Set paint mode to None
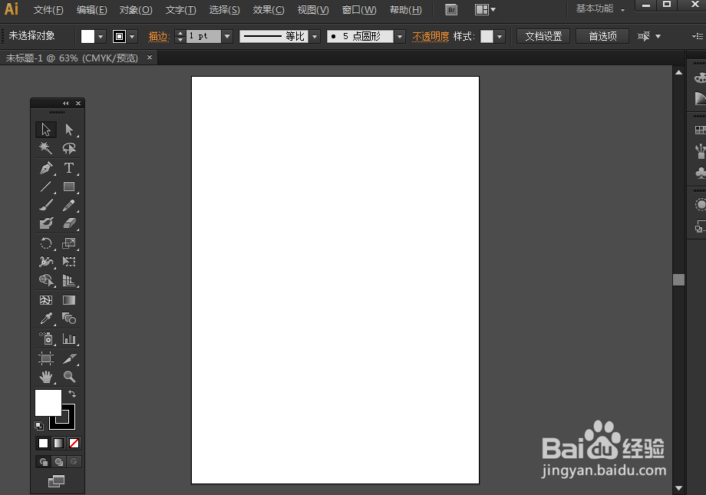706x495 pixels. (74, 444)
